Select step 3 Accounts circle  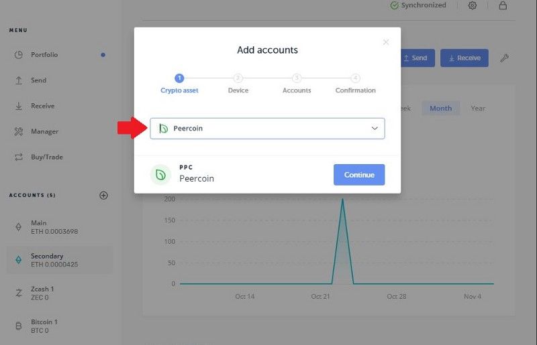[297, 78]
